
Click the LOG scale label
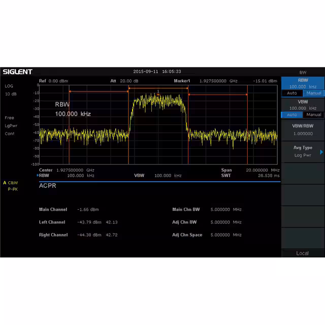pos(9,86)
